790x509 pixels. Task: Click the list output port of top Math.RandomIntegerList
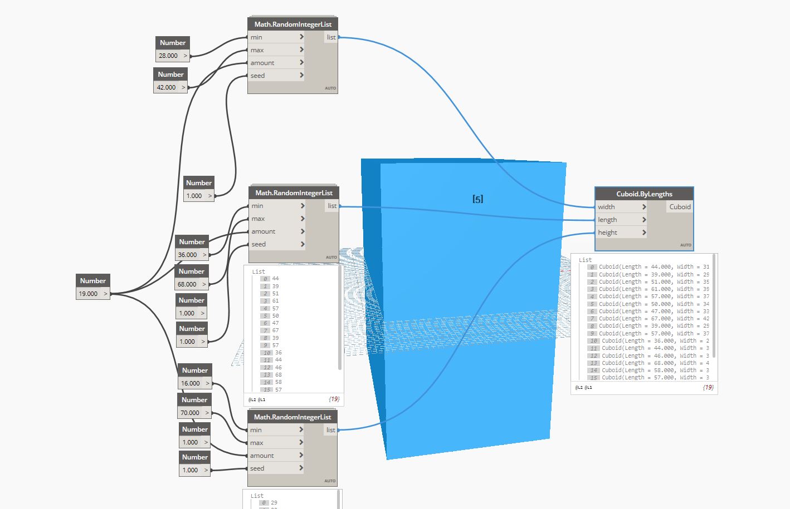tap(331, 37)
